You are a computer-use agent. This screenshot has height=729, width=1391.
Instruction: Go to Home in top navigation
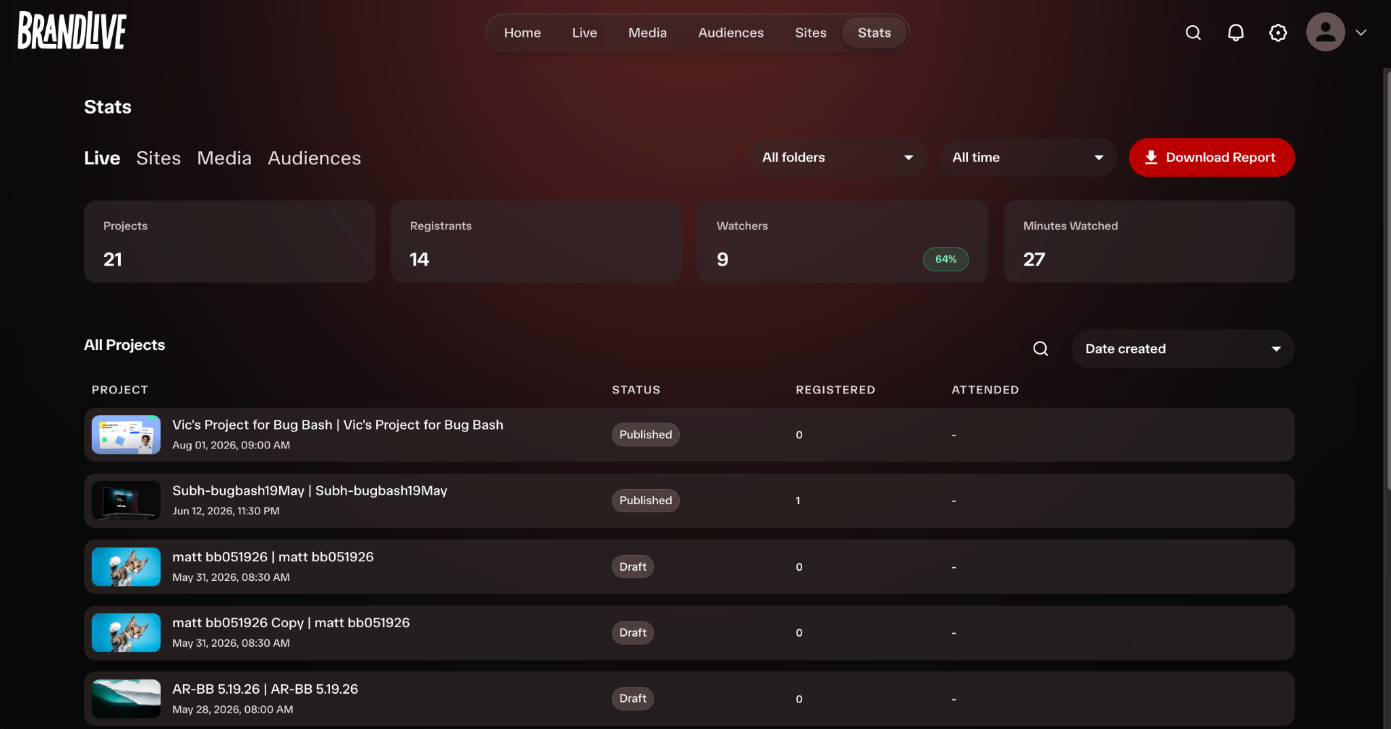[522, 33]
